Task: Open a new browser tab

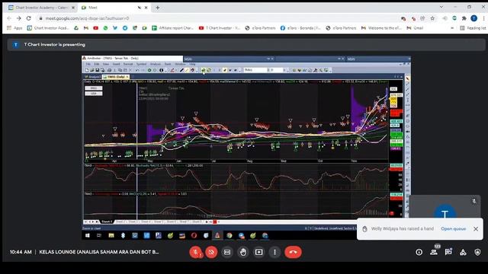Action: pos(158,8)
